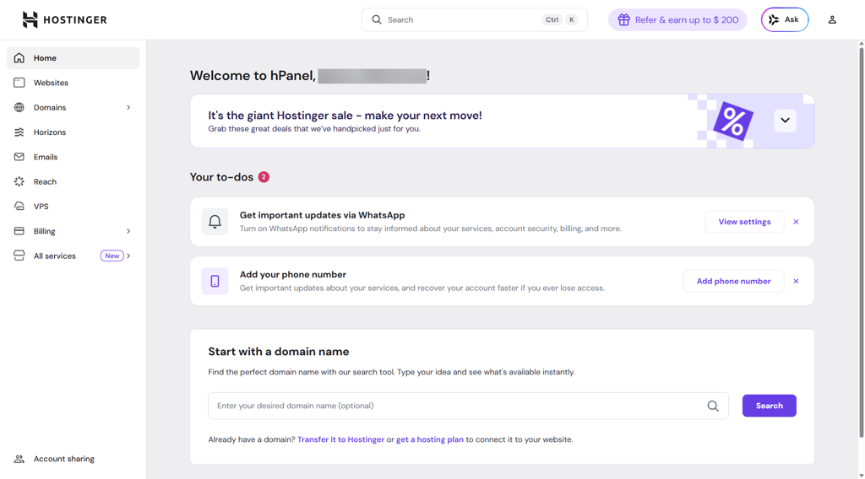Click the New badge beside All services
The image size is (865, 479).
112,256
